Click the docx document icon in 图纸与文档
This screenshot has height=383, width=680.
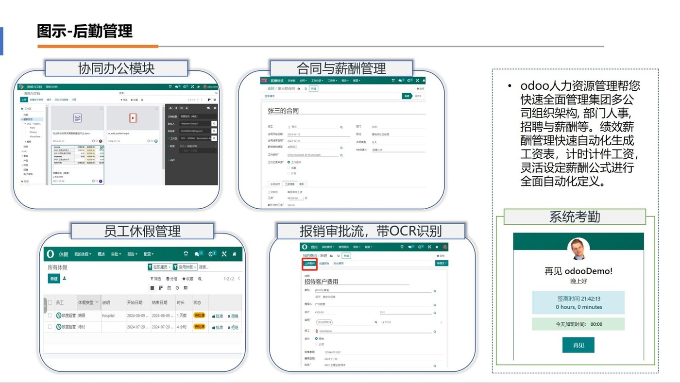(77, 118)
